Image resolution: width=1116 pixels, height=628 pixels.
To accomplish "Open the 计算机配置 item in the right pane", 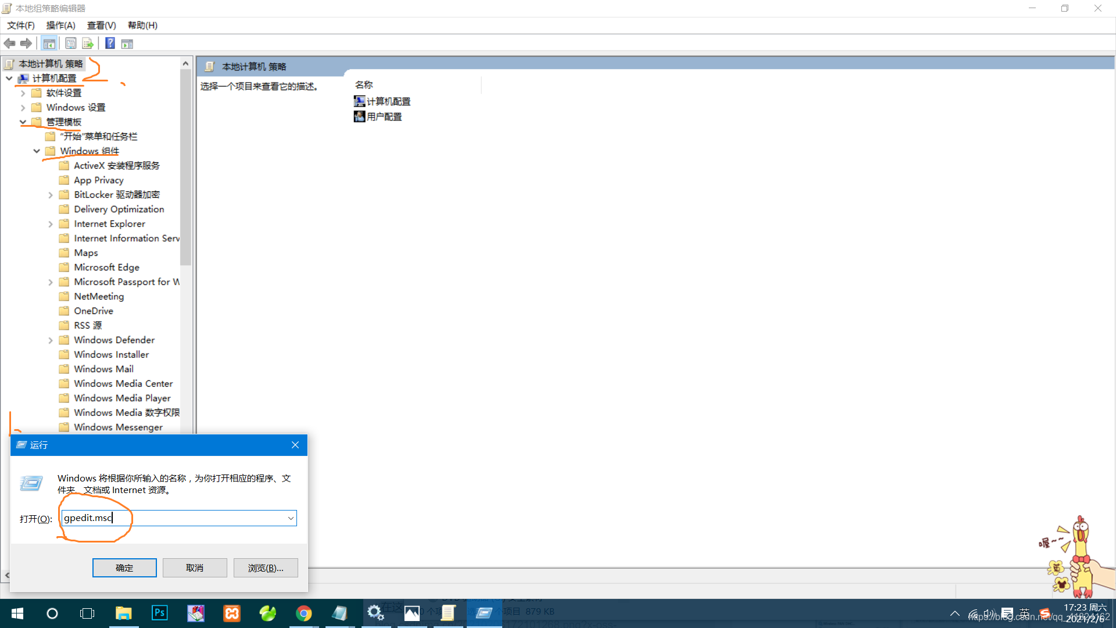I will (382, 101).
